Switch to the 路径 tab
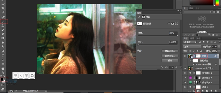 point(198,39)
